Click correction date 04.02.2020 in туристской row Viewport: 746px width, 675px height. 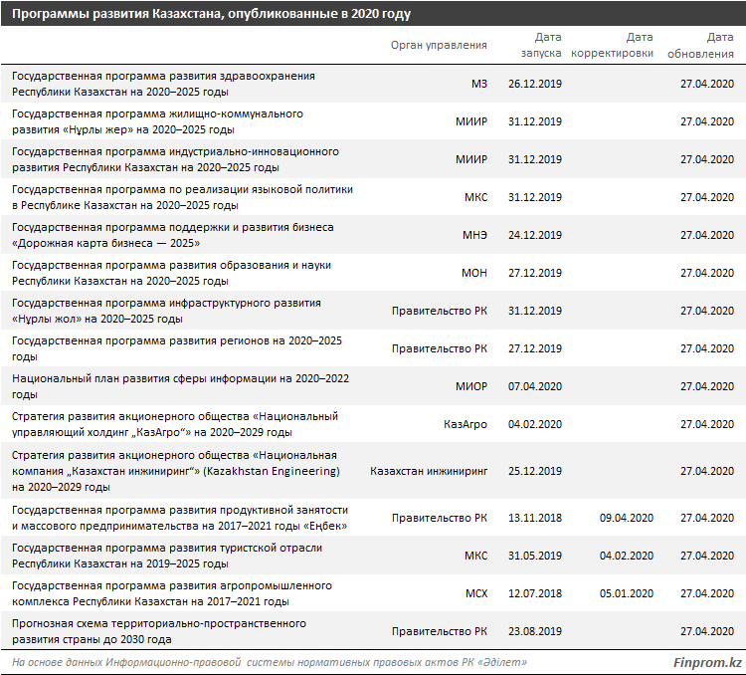626,556
